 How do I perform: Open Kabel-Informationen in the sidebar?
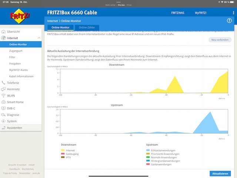tap(21, 76)
